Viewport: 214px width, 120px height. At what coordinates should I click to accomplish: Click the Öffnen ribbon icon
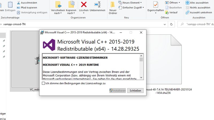click(167, 3)
